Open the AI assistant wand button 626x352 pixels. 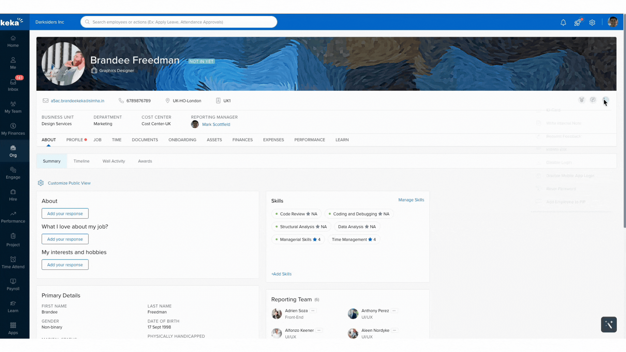point(609,324)
